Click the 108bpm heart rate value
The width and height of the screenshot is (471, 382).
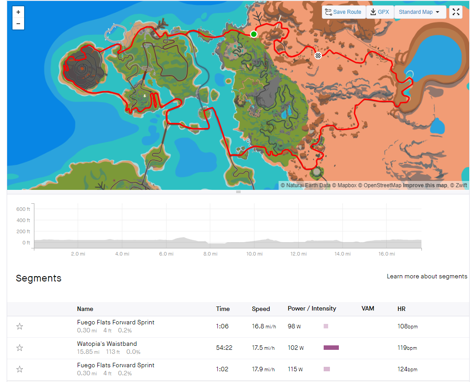(x=407, y=327)
